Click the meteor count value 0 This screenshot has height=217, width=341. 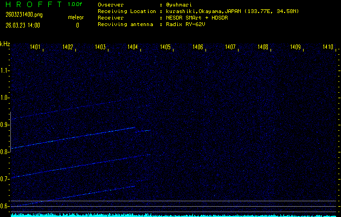77,25
